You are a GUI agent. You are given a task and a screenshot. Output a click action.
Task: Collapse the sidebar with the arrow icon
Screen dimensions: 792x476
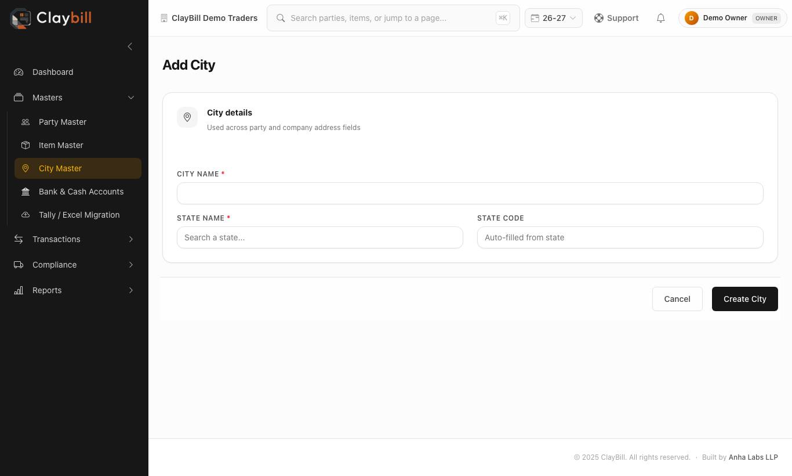[130, 46]
